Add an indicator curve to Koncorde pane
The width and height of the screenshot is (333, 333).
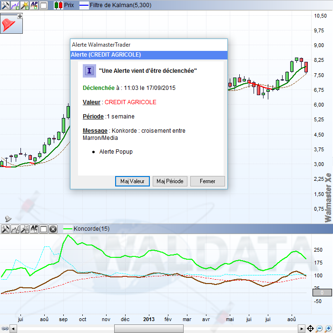click(15, 229)
